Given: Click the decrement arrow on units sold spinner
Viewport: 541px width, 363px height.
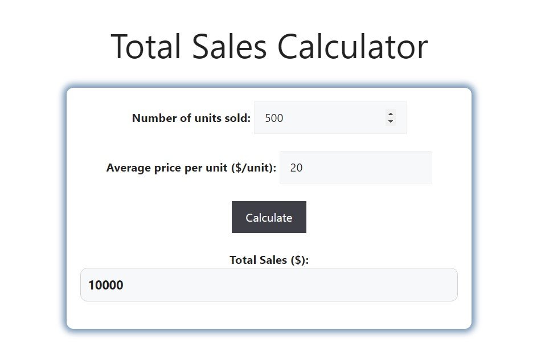Looking at the screenshot, I should pyautogui.click(x=390, y=121).
